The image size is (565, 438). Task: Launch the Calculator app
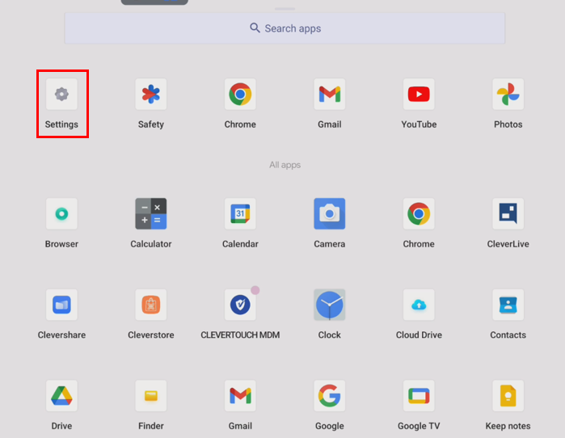pos(151,214)
